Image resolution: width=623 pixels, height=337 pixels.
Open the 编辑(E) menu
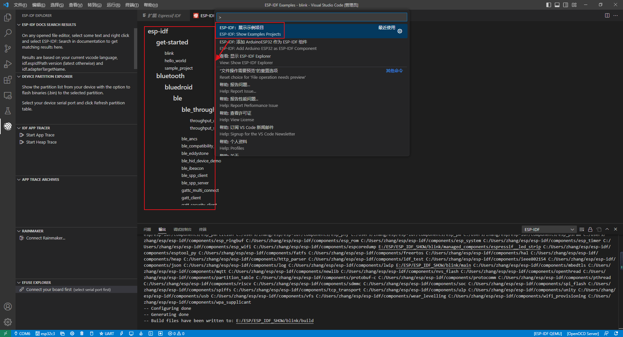(39, 5)
